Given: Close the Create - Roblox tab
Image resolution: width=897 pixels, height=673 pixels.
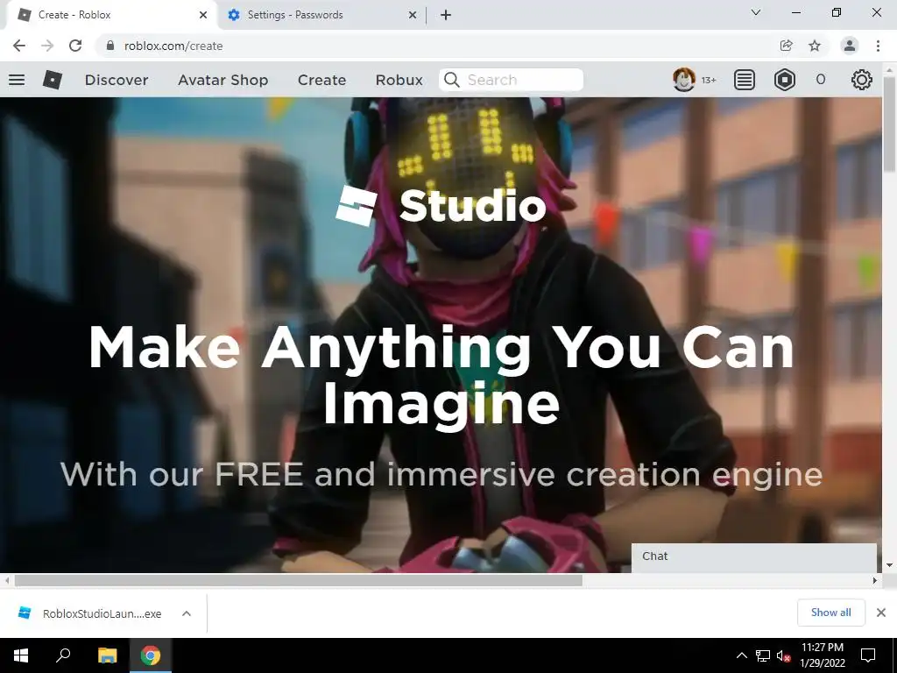Looking at the screenshot, I should click(x=203, y=15).
